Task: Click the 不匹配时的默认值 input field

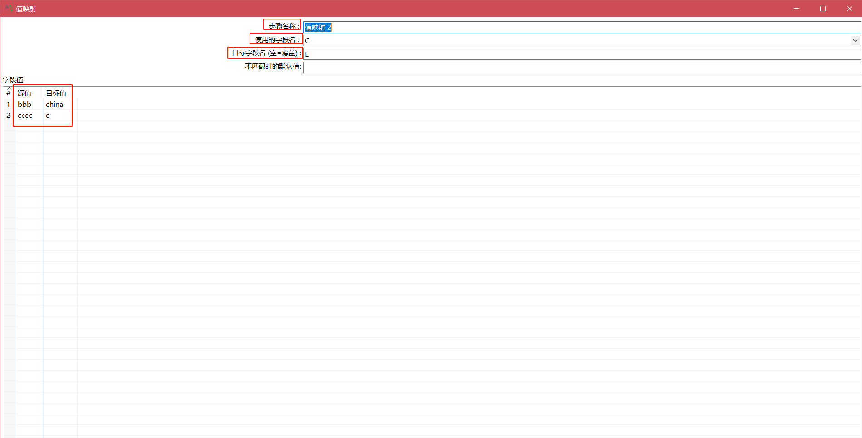Action: 581,67
